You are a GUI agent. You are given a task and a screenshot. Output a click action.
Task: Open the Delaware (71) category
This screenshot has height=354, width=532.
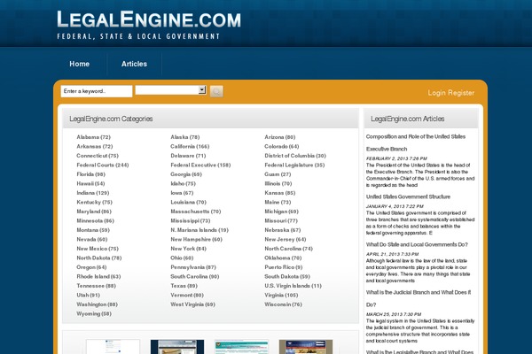[x=188, y=156]
